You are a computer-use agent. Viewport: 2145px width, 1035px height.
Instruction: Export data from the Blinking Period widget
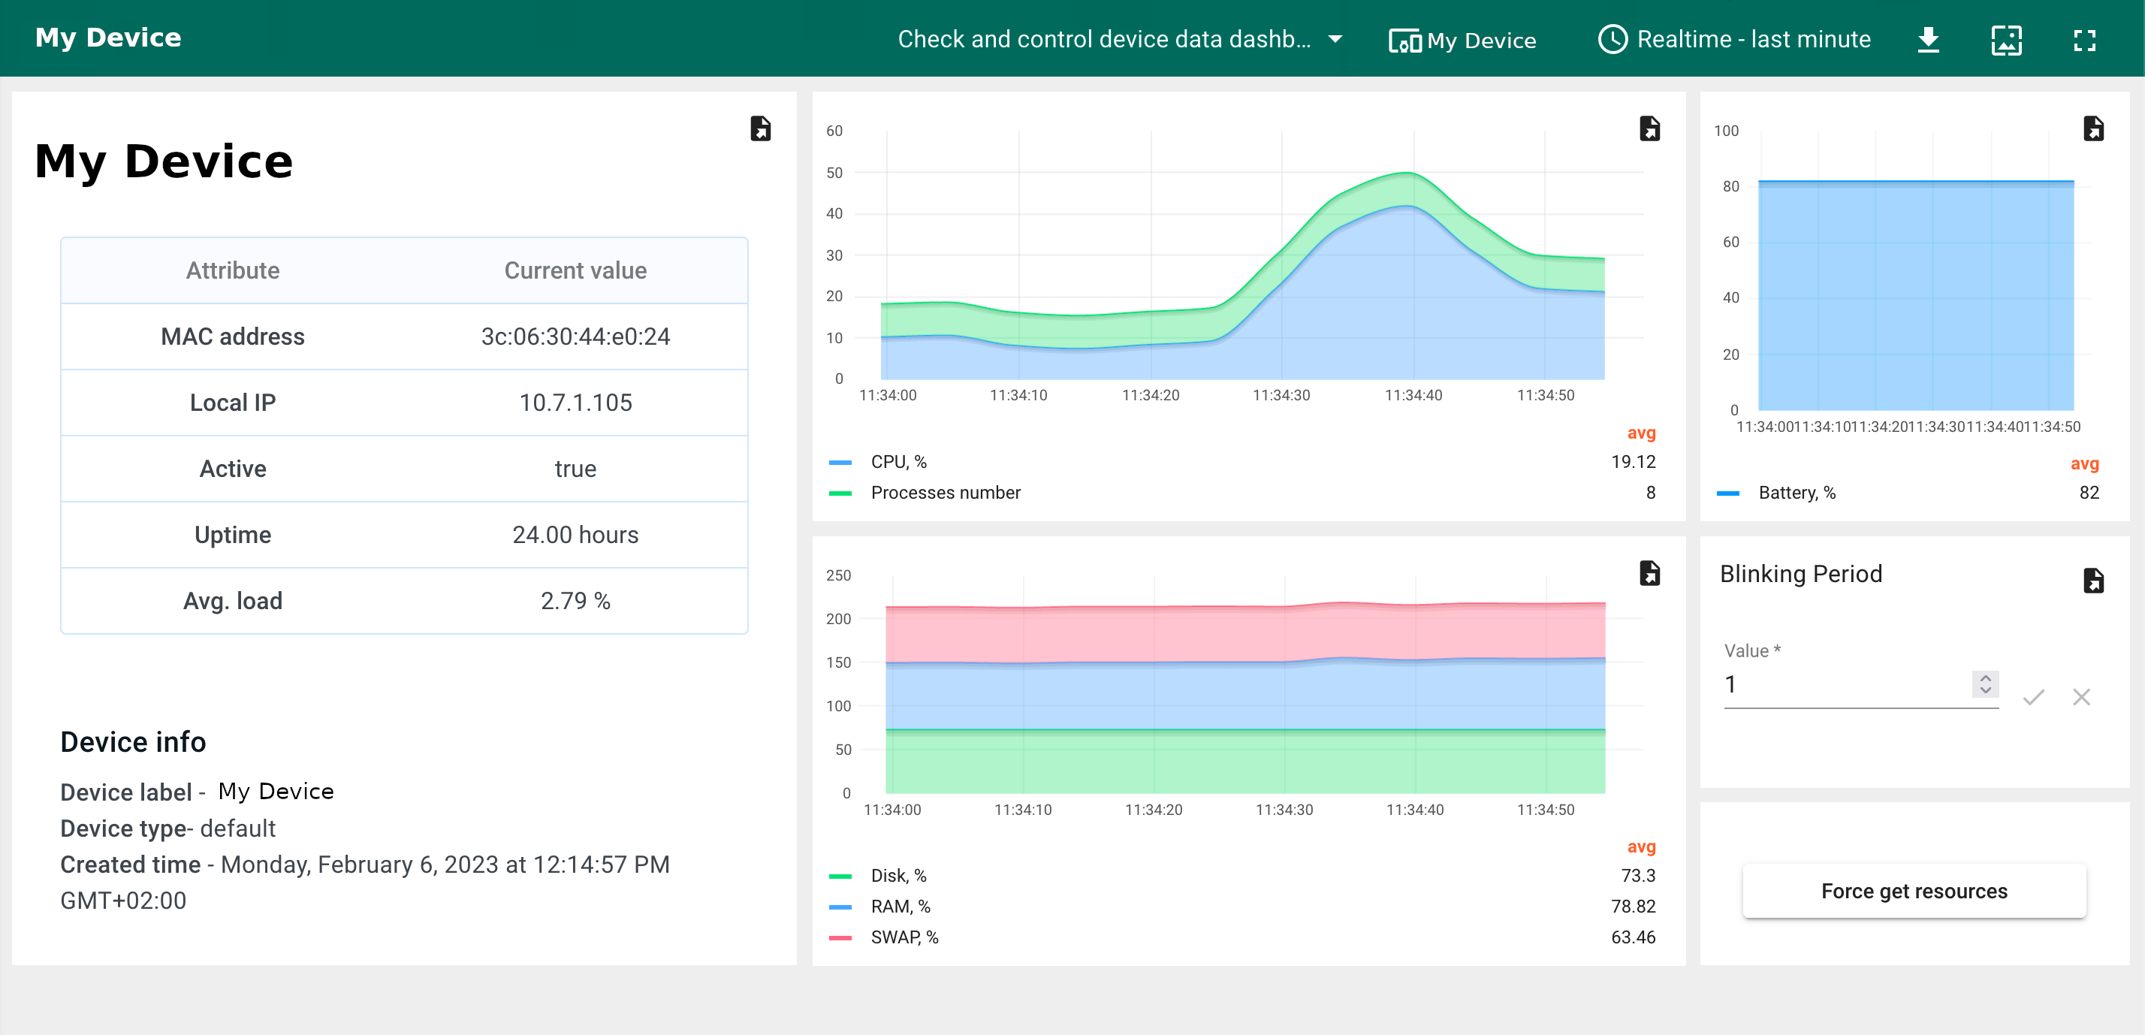click(x=2093, y=581)
